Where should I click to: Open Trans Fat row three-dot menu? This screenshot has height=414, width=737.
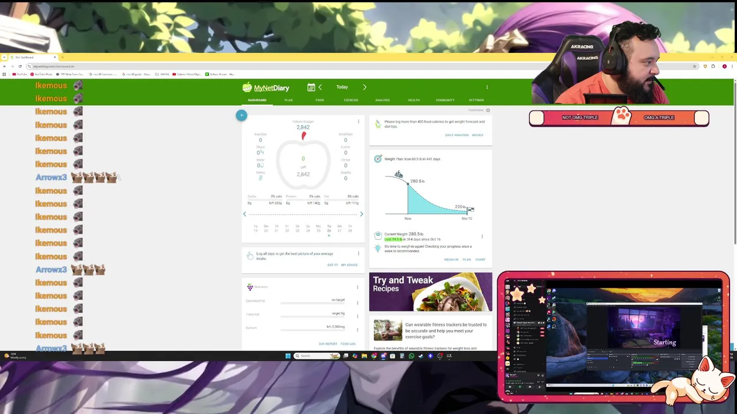coord(357,316)
